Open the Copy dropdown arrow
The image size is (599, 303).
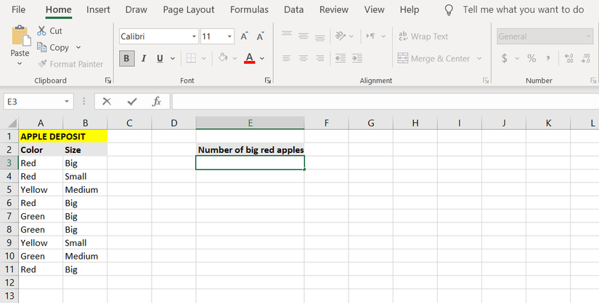point(78,47)
